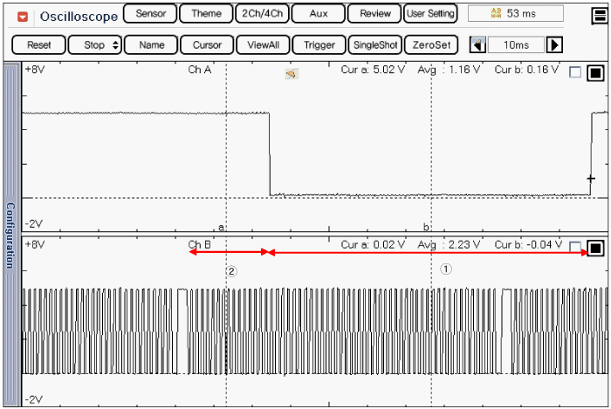The width and height of the screenshot is (611, 409).
Task: Open Review mode
Action: (x=374, y=14)
